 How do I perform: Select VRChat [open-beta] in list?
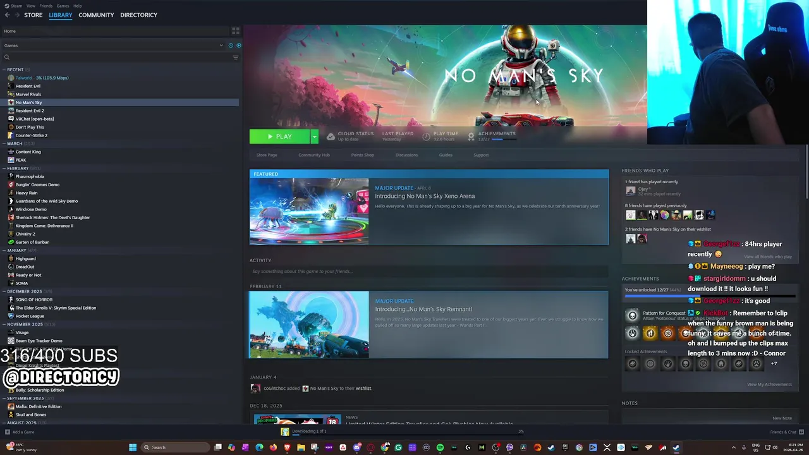35,119
